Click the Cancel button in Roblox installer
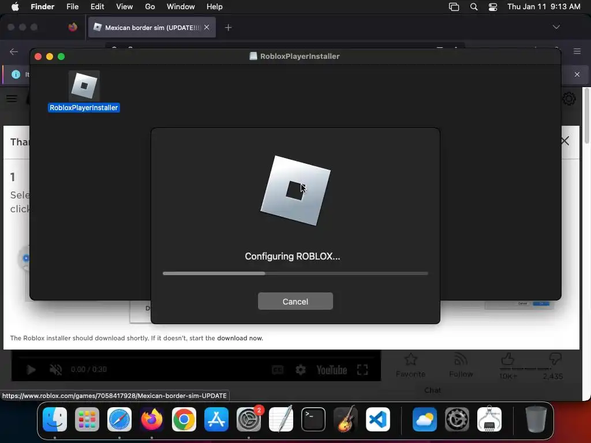The height and width of the screenshot is (443, 591). [295, 301]
